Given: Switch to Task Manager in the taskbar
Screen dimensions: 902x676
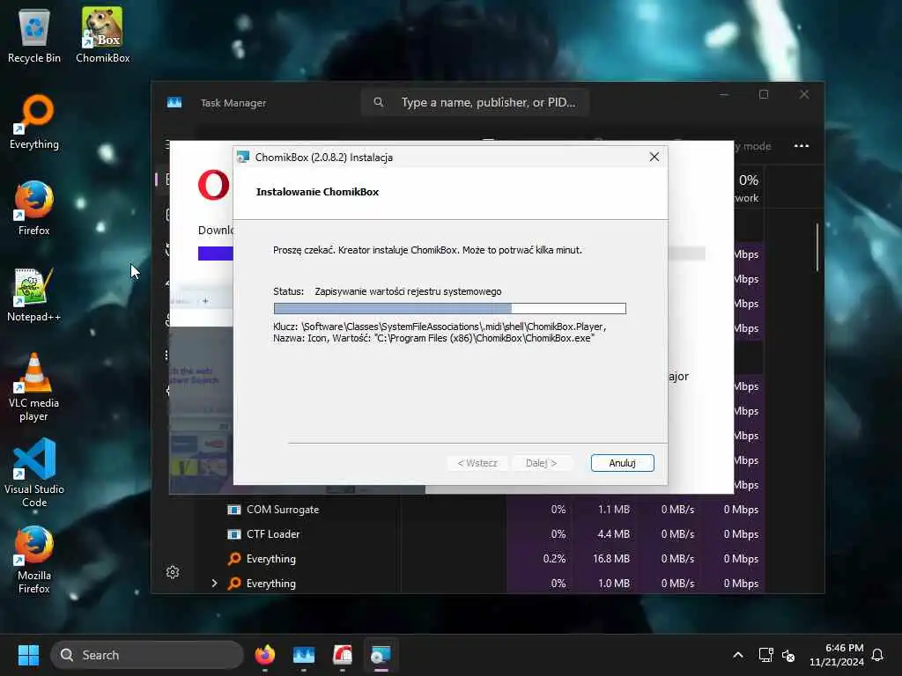Looking at the screenshot, I should point(304,655).
